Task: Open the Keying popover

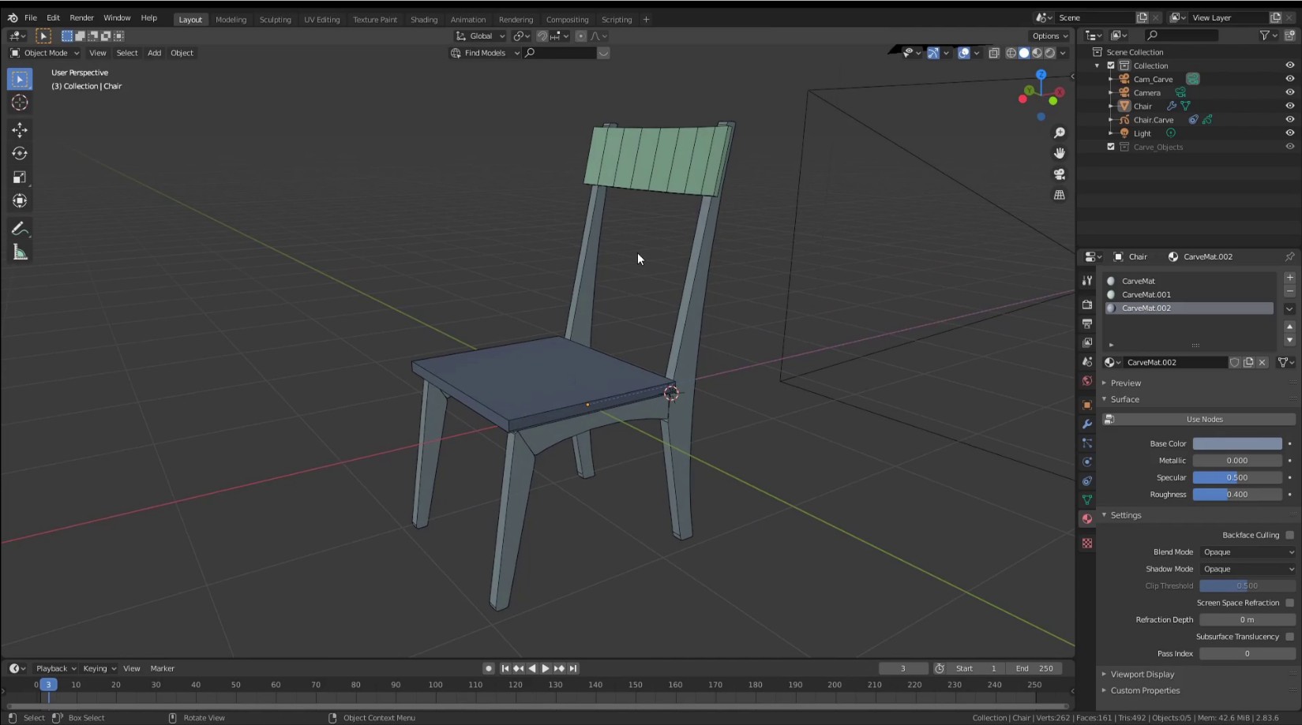Action: click(99, 668)
